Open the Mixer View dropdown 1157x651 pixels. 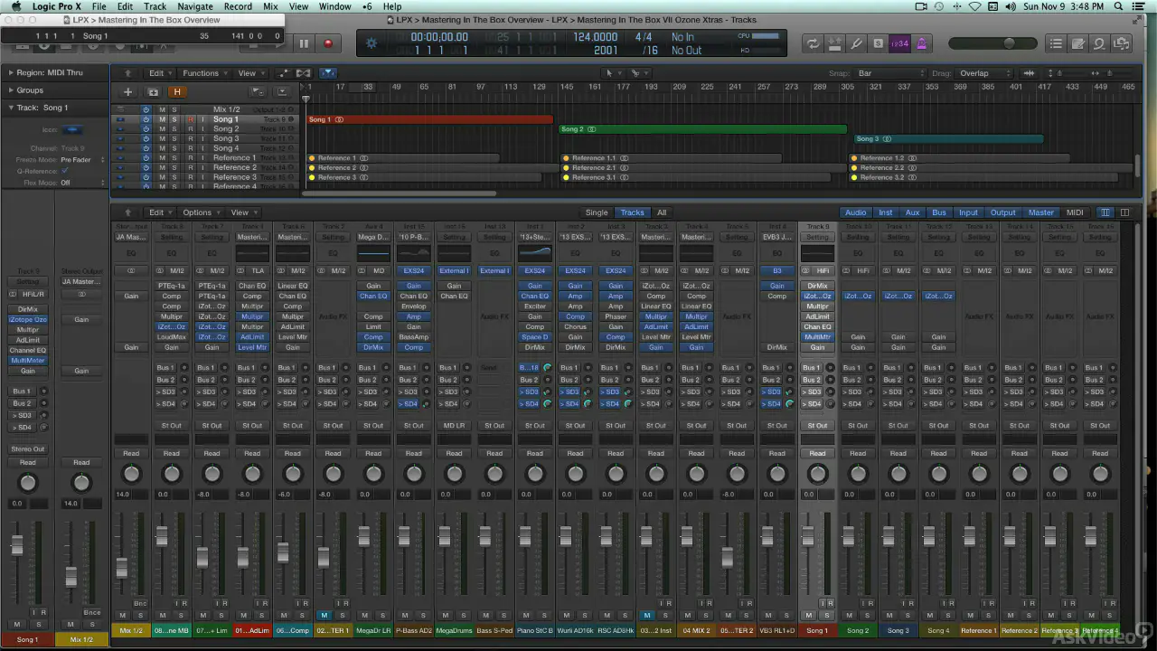click(242, 212)
